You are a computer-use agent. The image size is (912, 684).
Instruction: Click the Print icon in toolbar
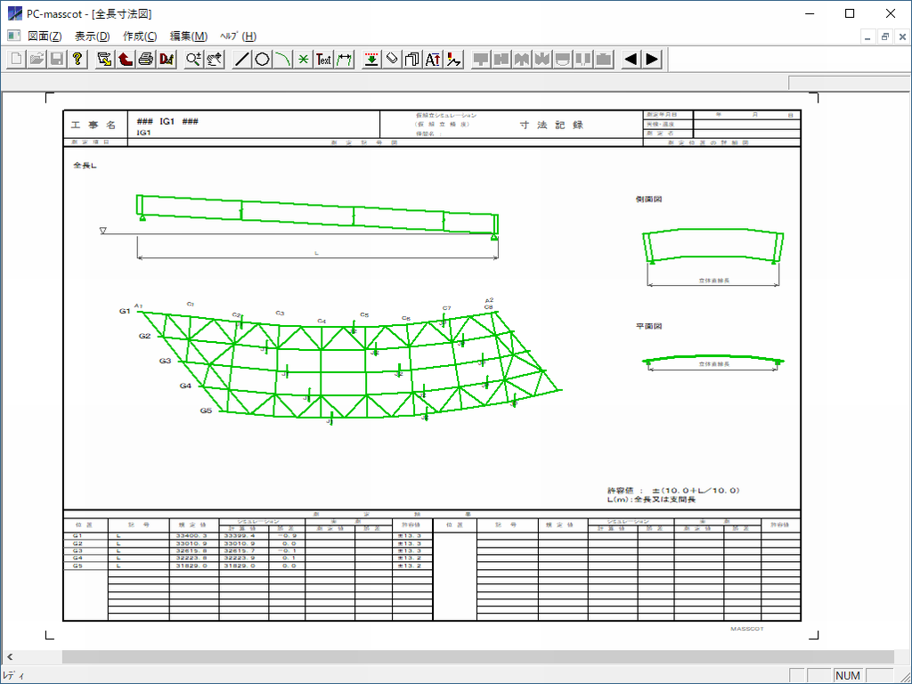[x=145, y=60]
